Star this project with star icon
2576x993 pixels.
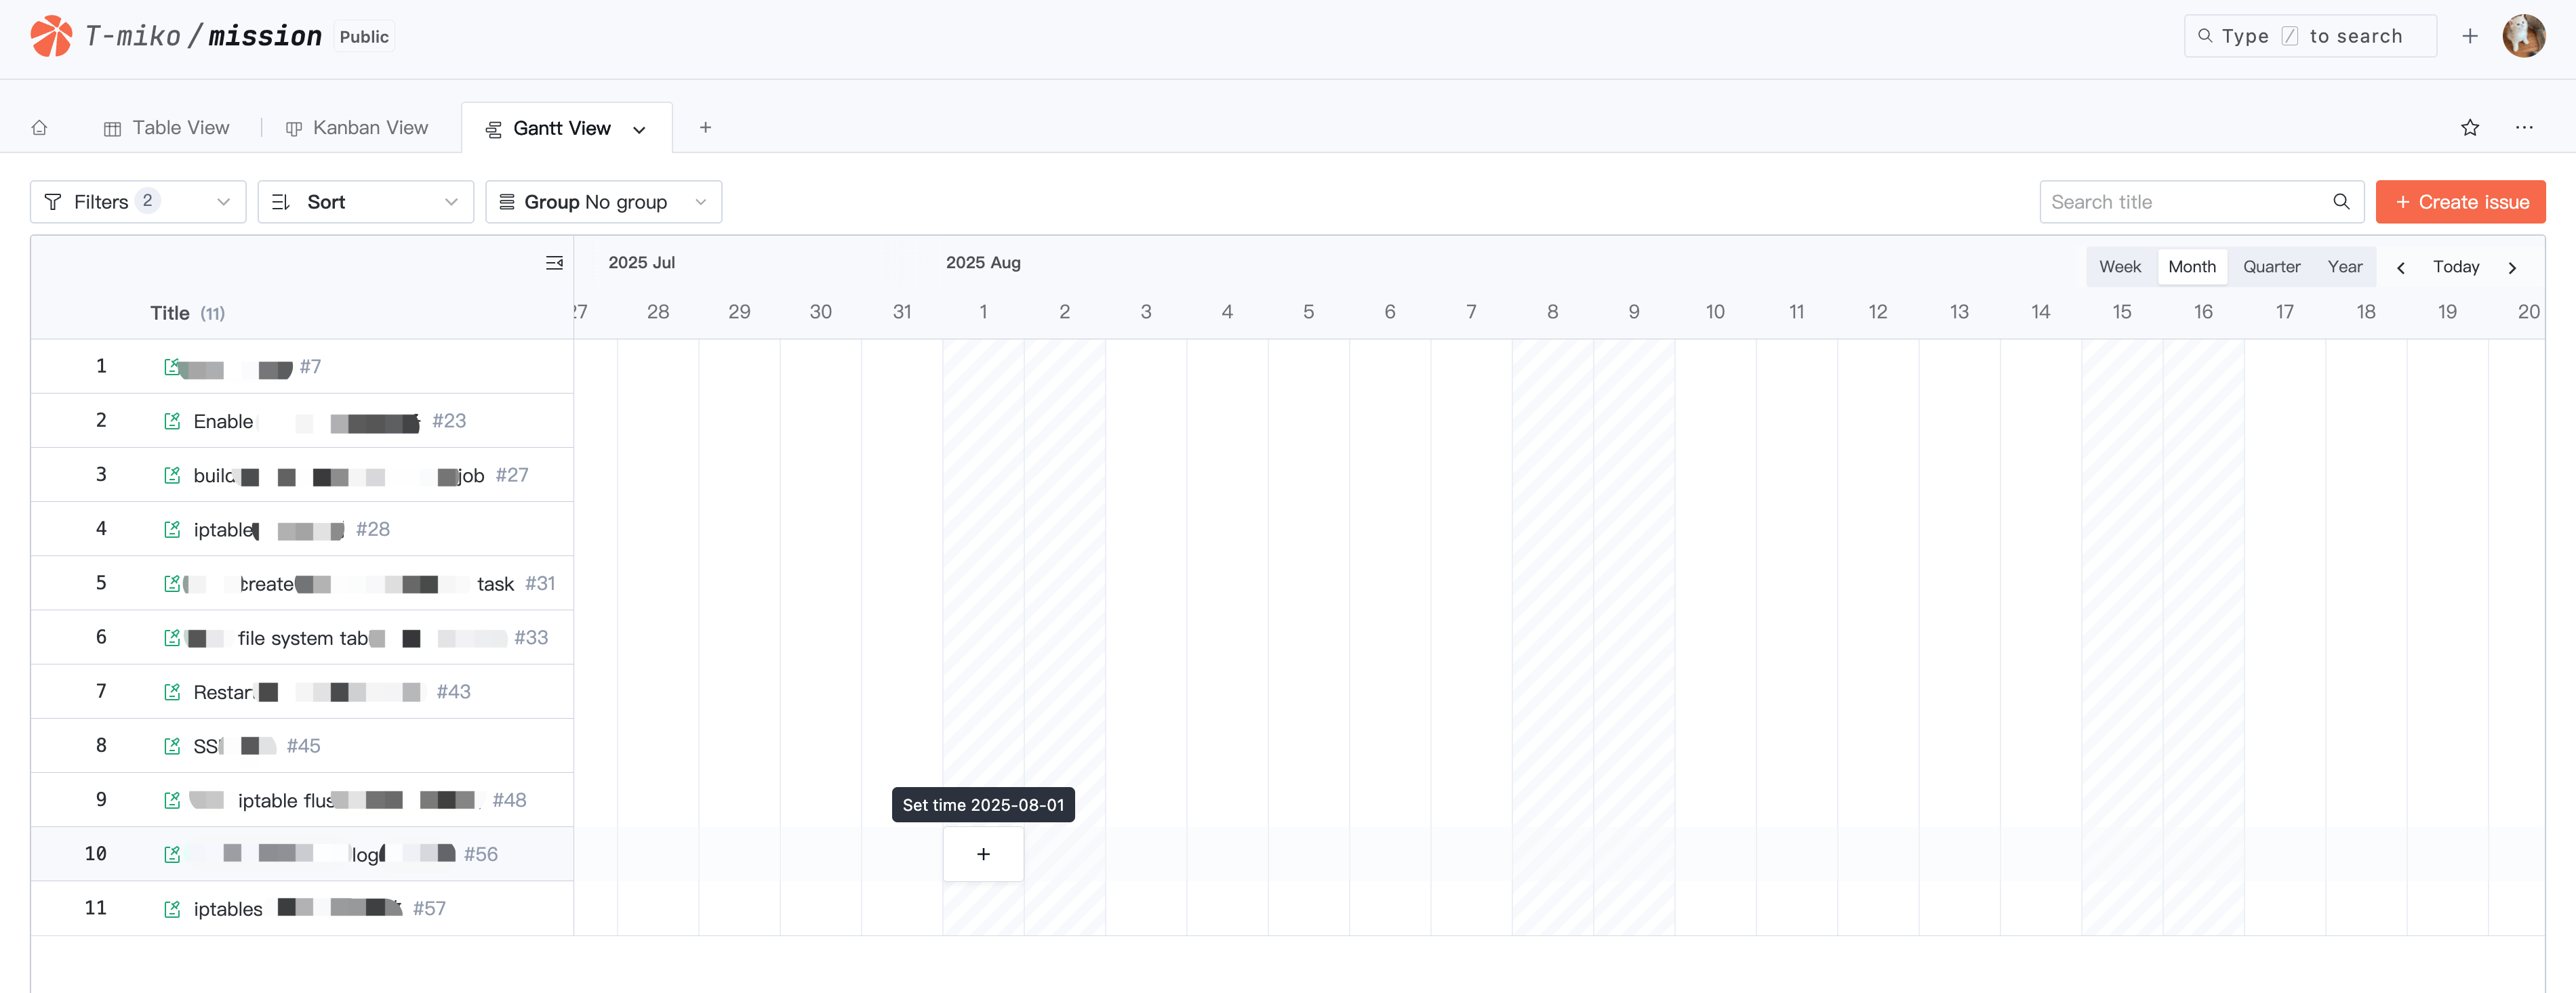click(x=2469, y=128)
